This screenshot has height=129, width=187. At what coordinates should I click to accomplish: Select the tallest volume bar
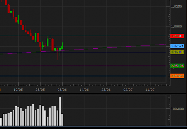tap(60, 111)
